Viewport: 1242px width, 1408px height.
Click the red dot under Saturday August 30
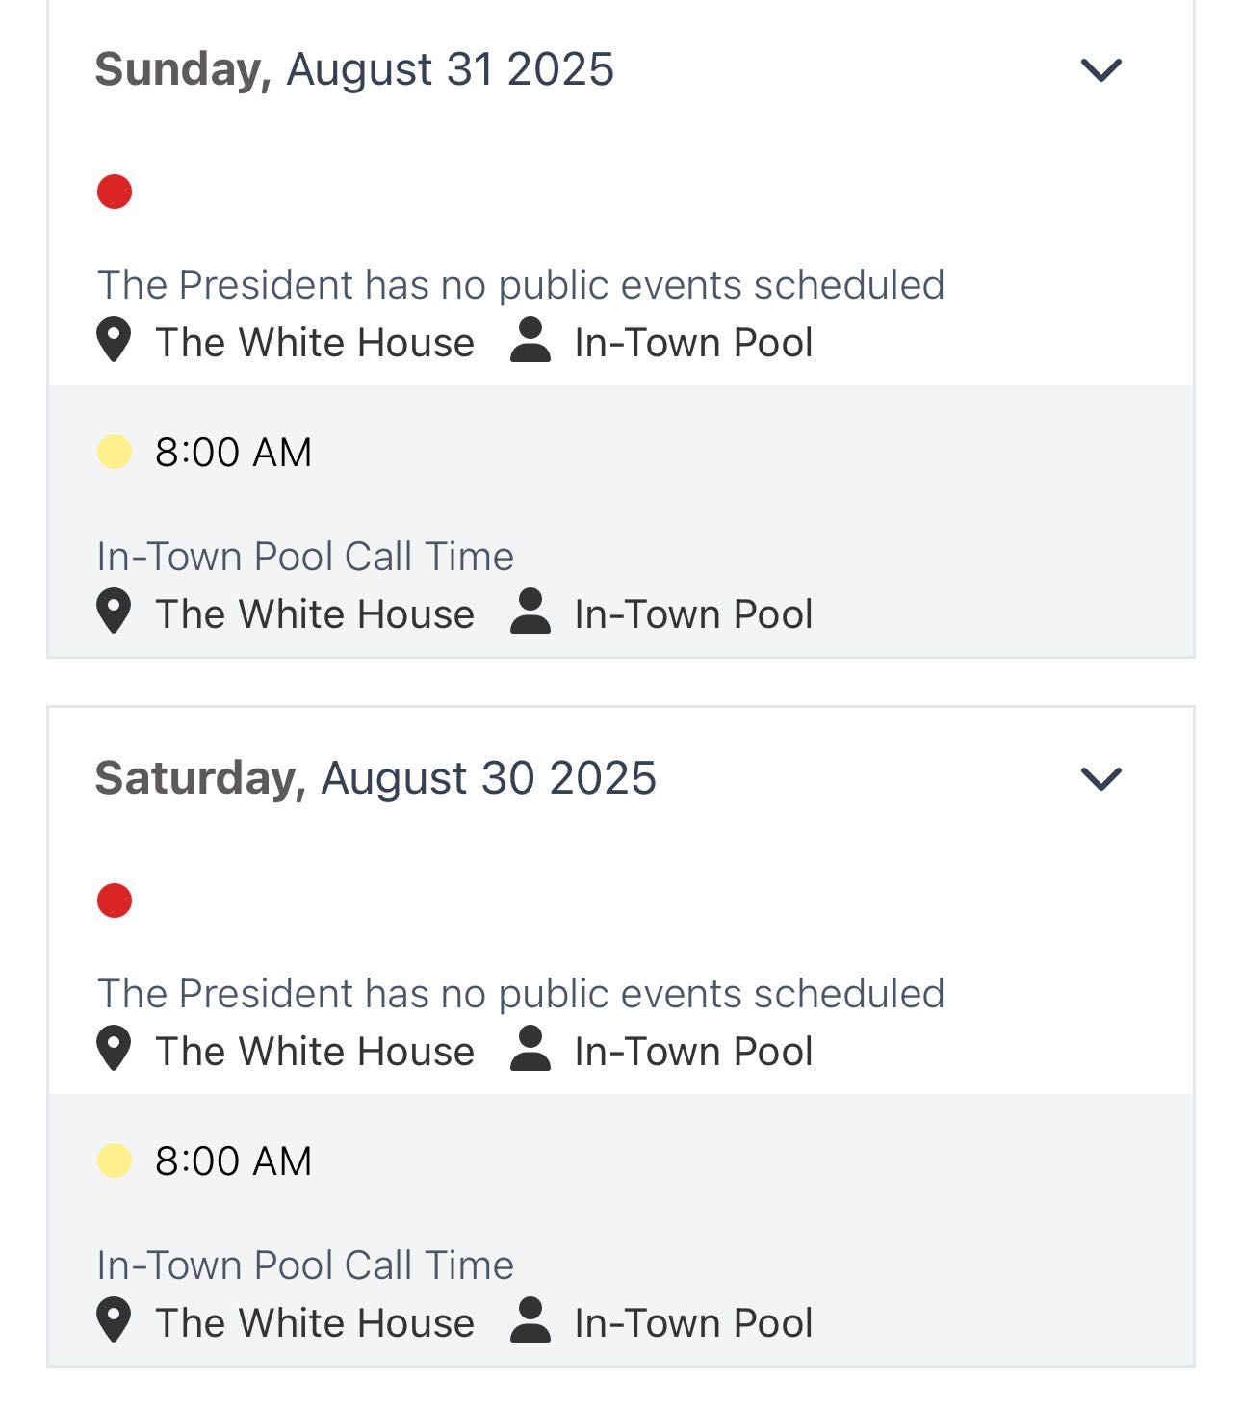click(115, 900)
